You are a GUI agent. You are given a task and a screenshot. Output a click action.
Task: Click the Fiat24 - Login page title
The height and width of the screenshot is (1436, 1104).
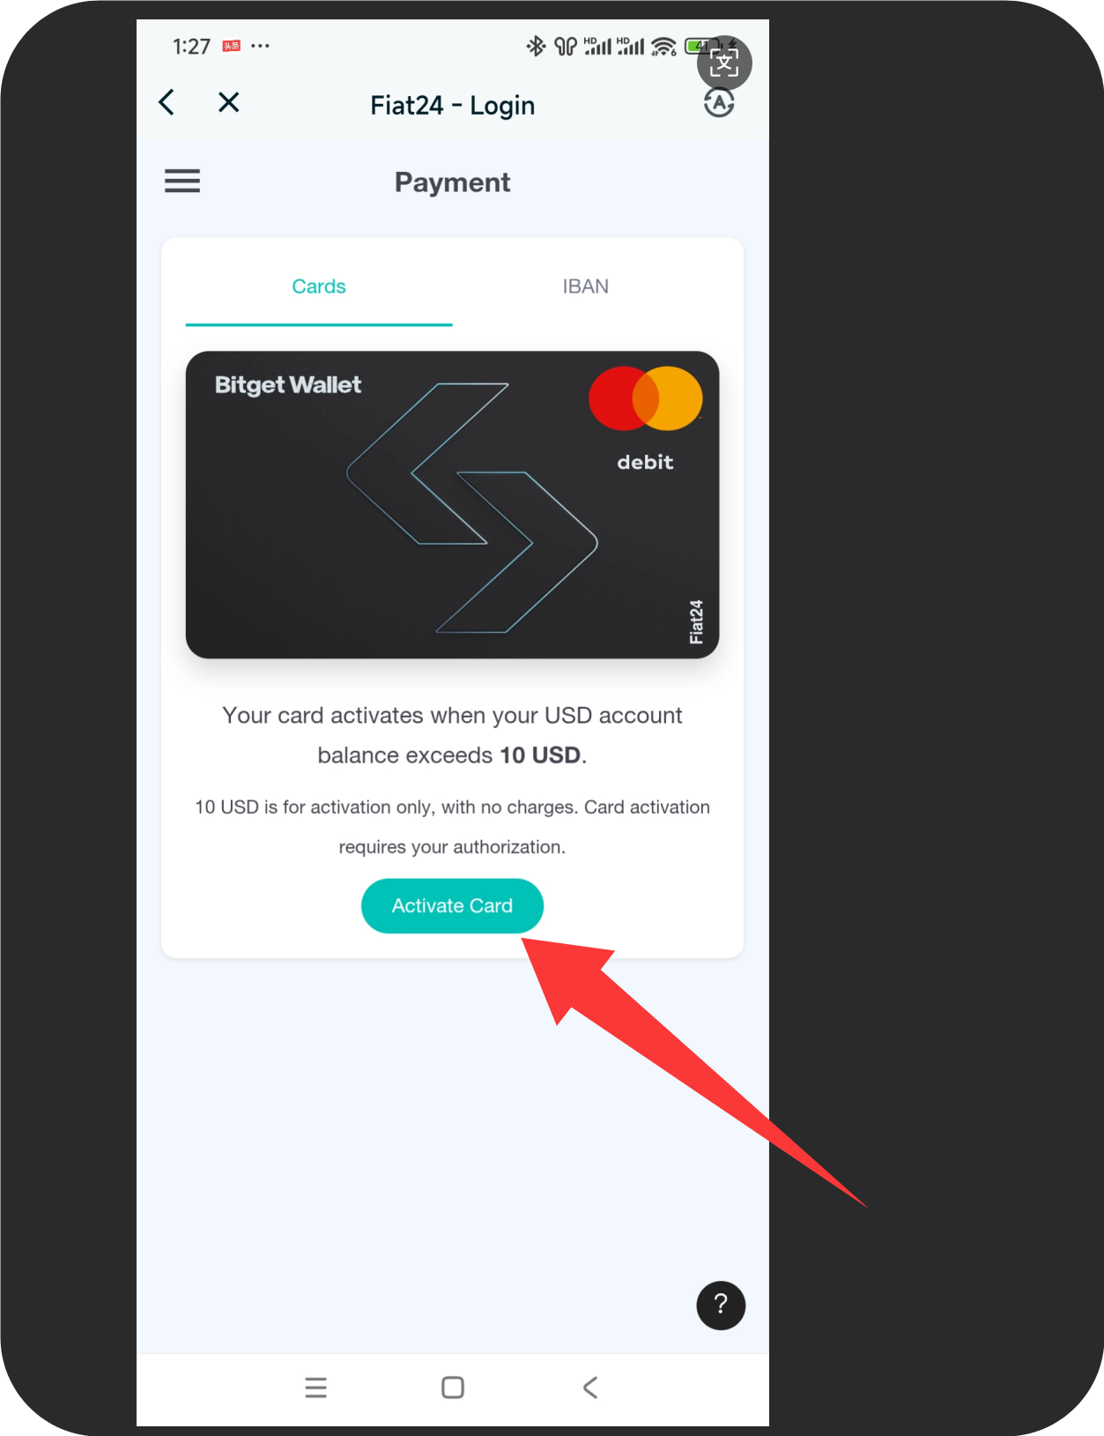point(453,105)
